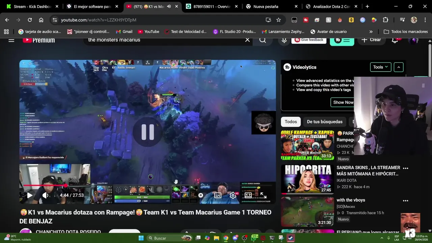
Task: Seek on the red video progress bar
Action: tap(147, 185)
